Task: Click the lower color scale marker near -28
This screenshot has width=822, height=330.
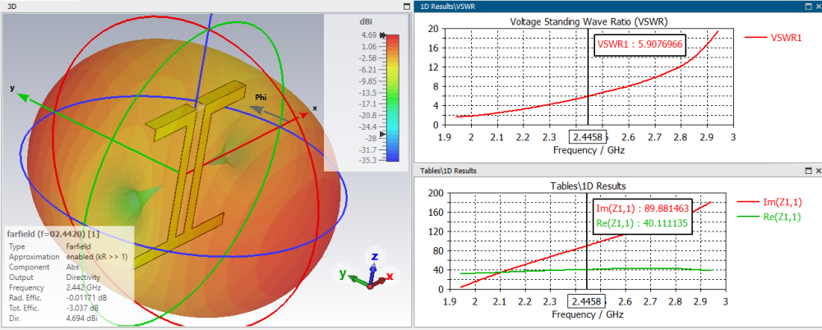Action: [x=383, y=135]
